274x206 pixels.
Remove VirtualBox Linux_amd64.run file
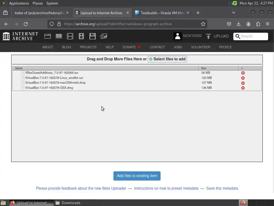[243, 78]
